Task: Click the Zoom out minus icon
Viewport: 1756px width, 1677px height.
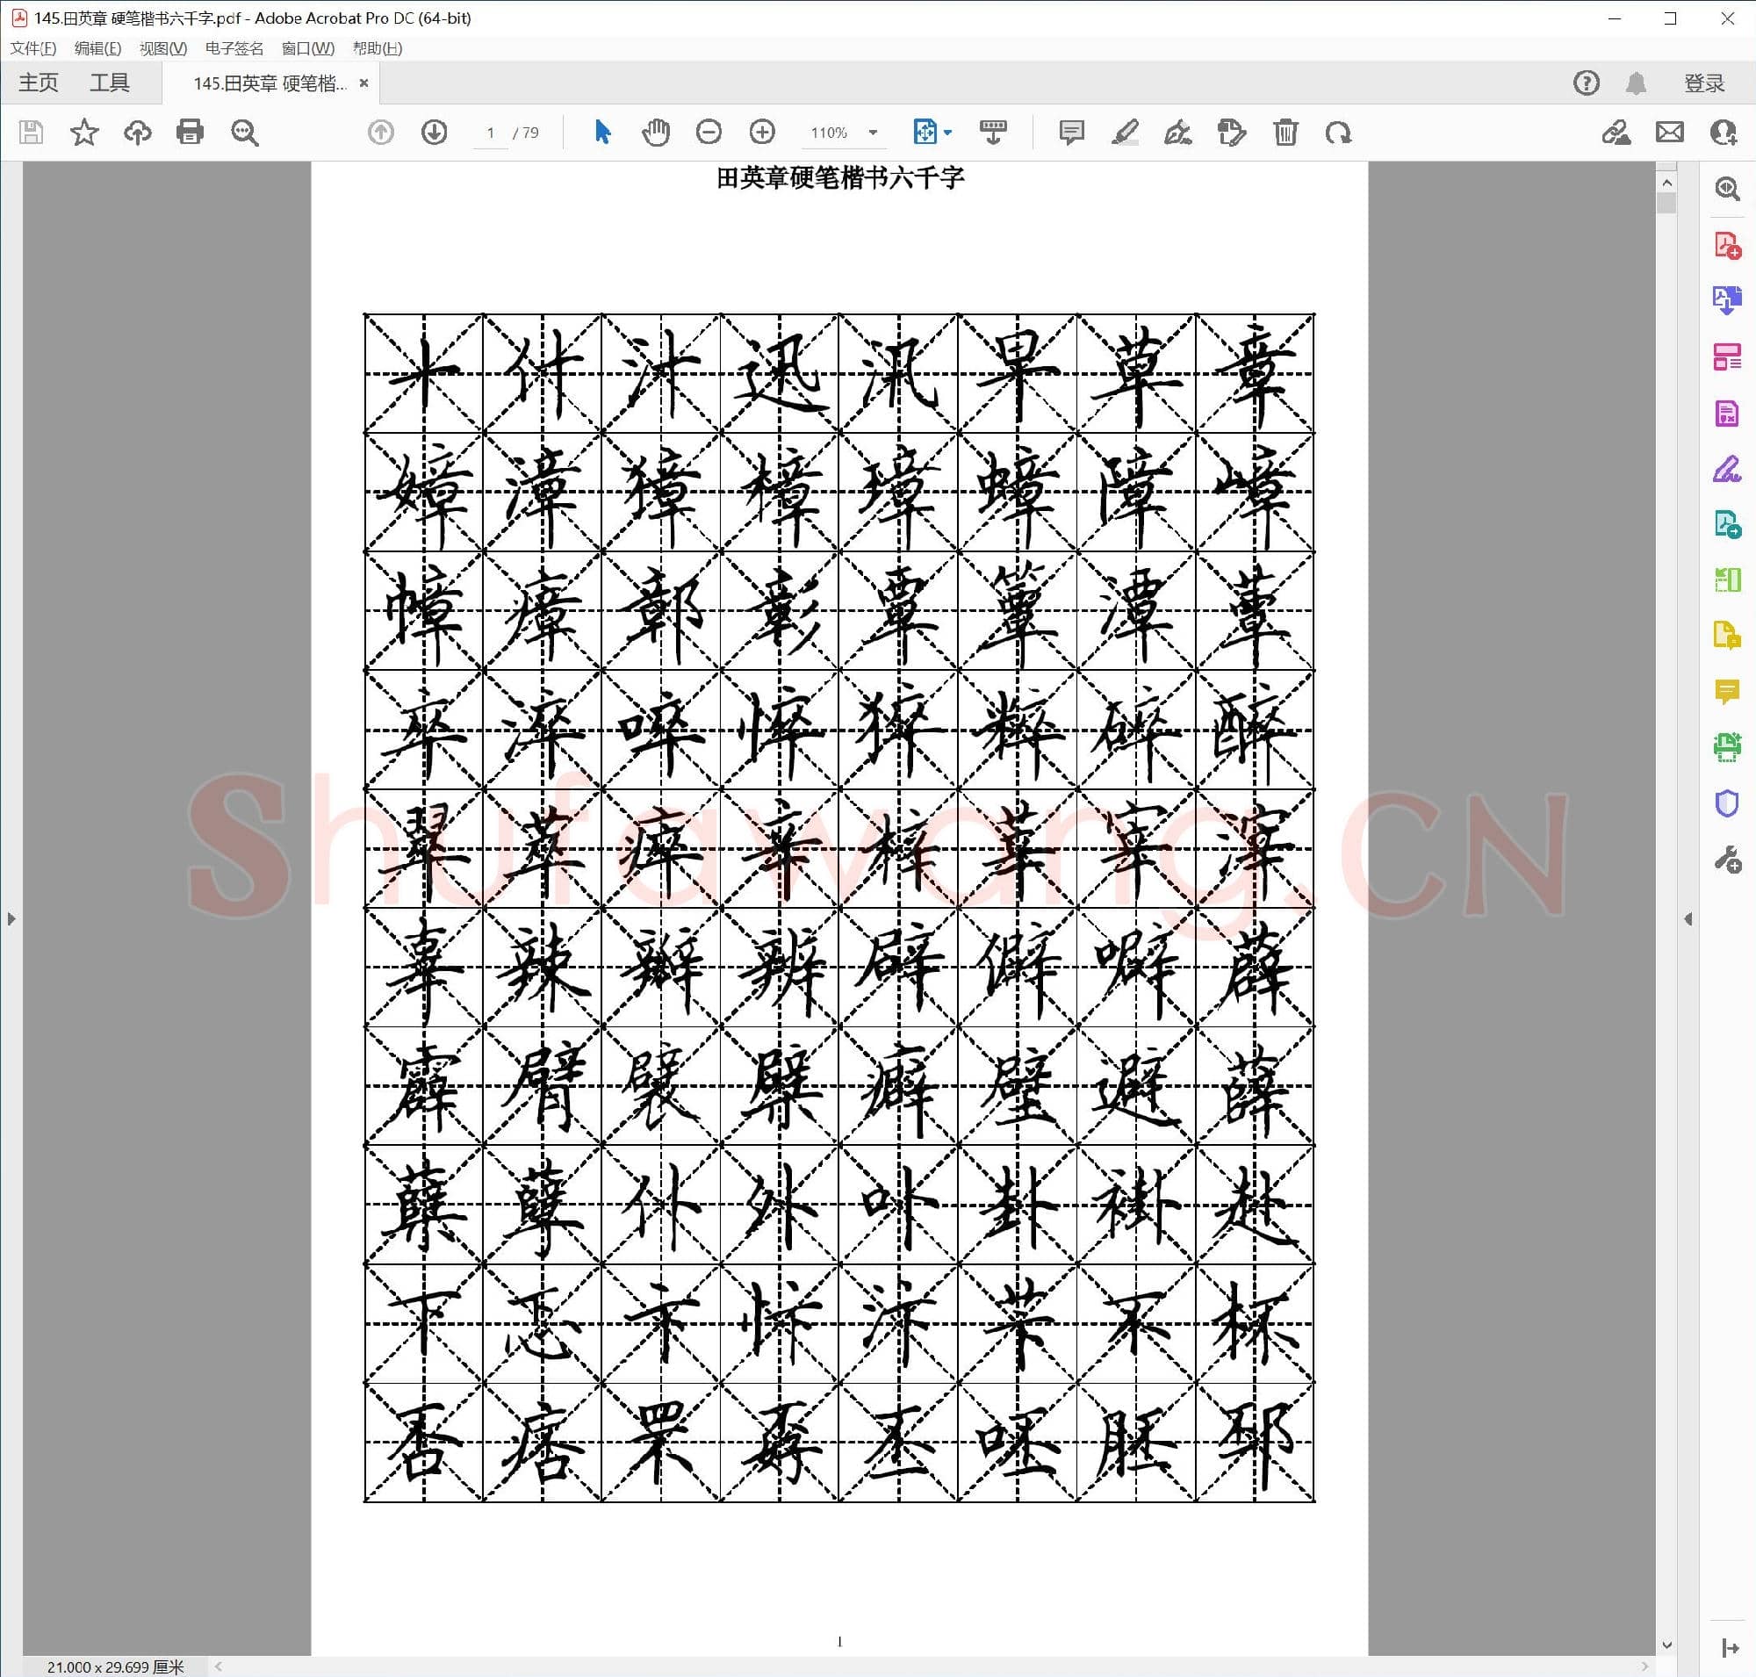Action: click(709, 133)
